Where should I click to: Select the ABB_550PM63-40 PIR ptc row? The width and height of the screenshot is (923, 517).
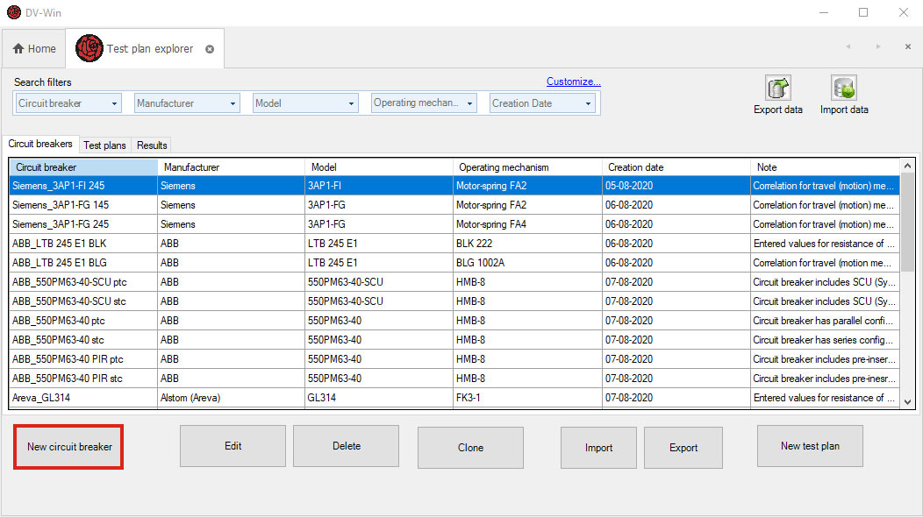tap(454, 359)
